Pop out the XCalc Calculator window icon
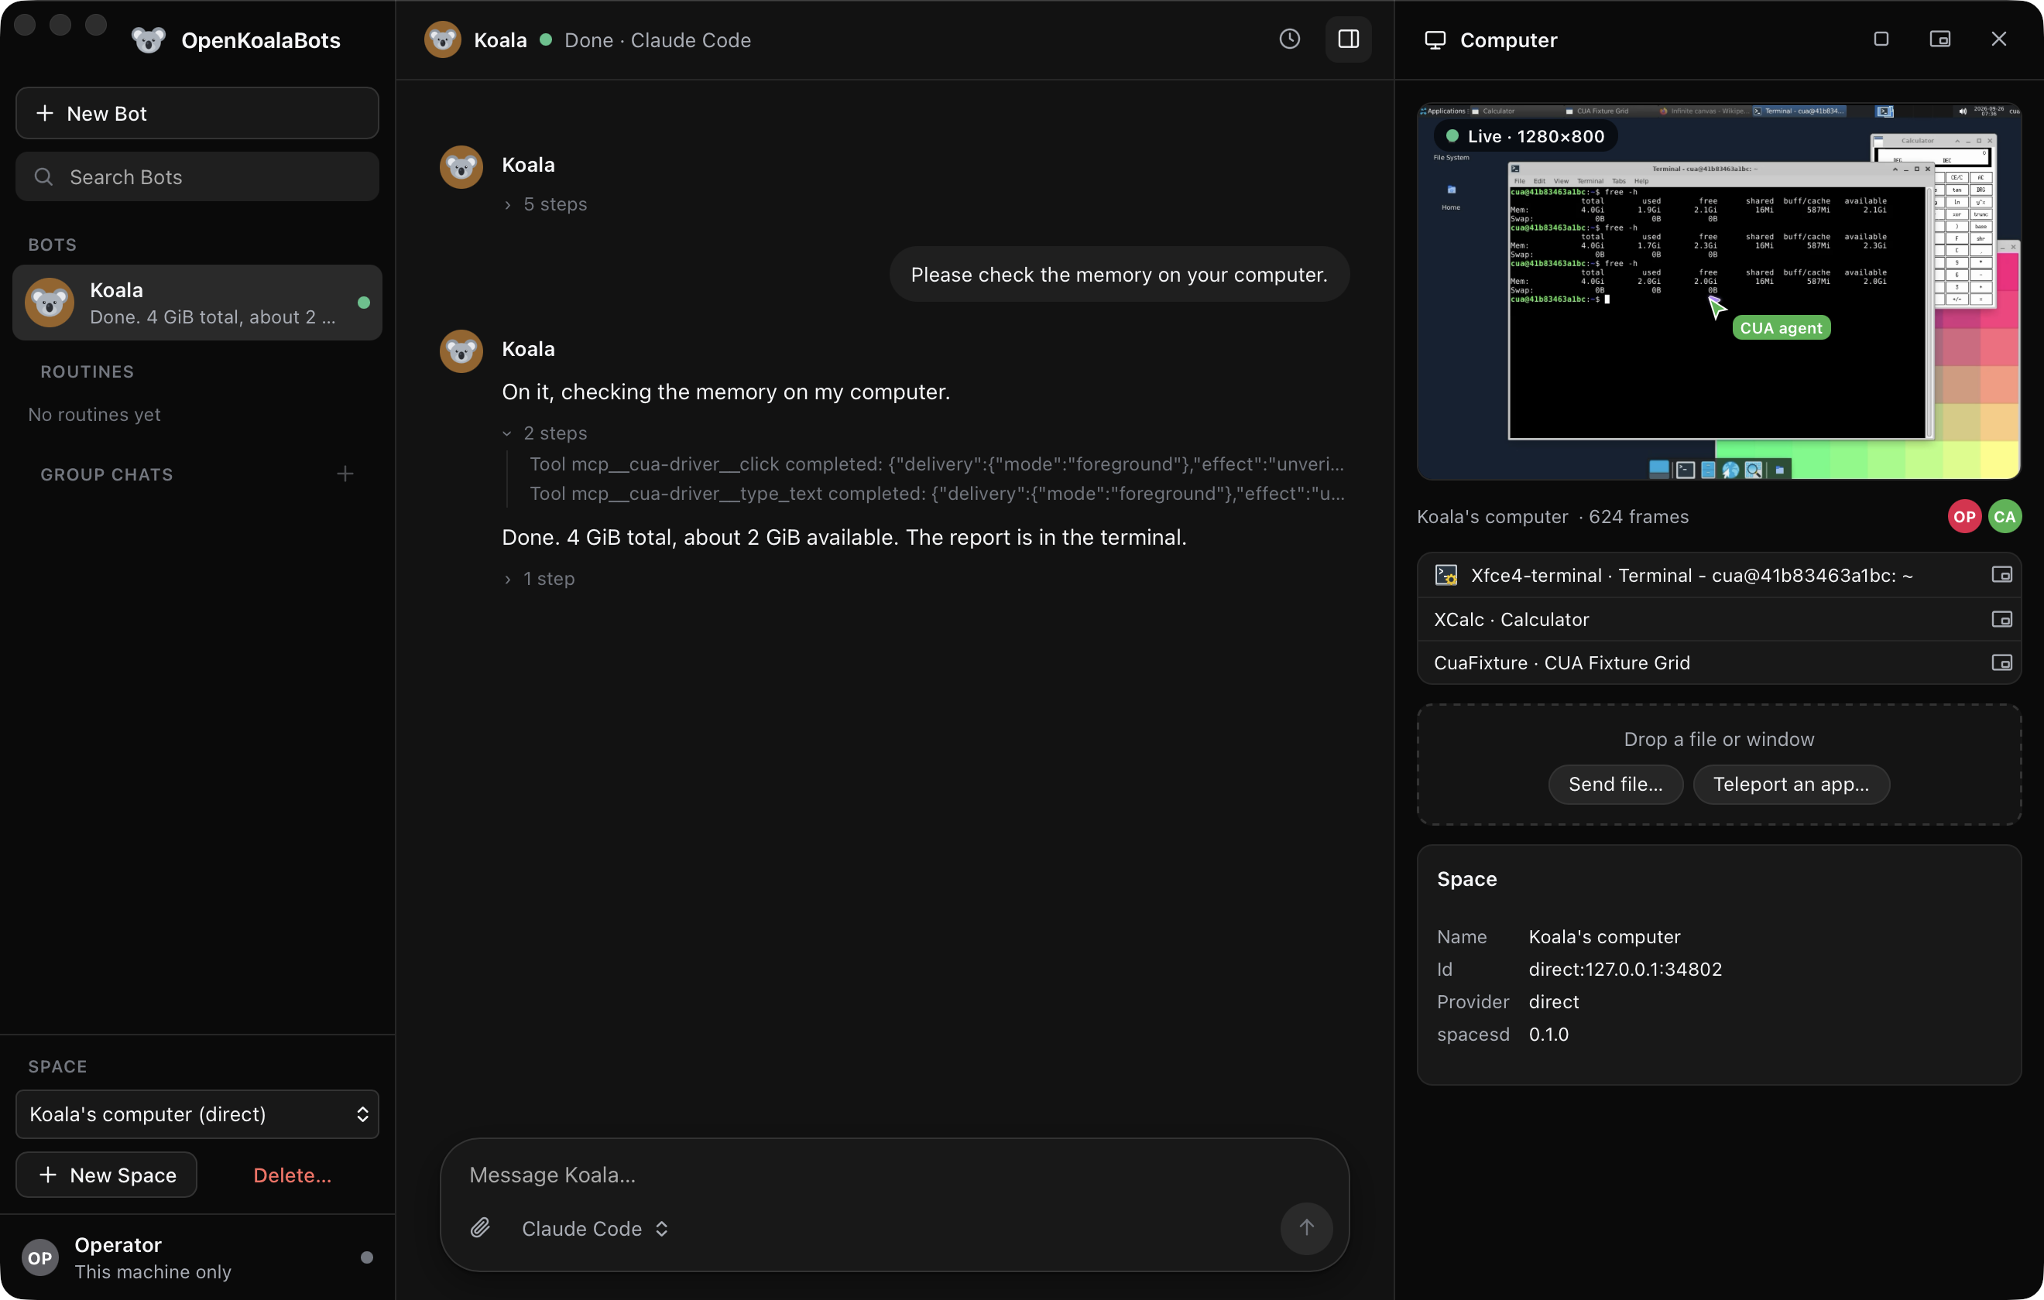 [2001, 618]
